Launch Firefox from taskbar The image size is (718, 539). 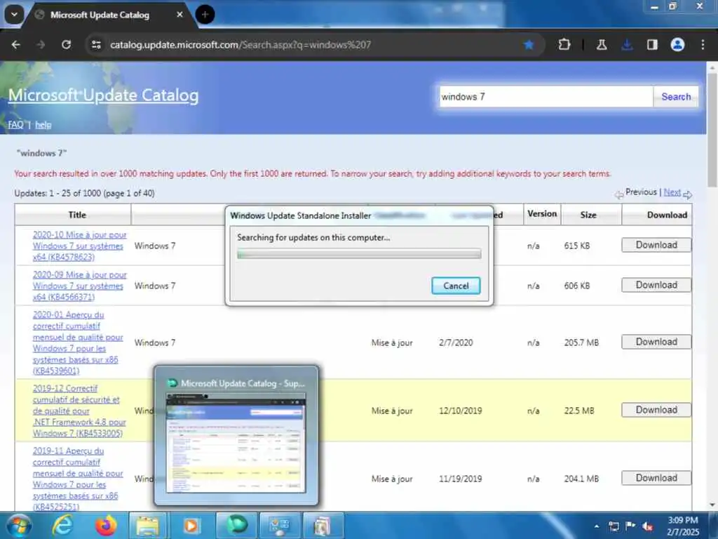(x=106, y=525)
